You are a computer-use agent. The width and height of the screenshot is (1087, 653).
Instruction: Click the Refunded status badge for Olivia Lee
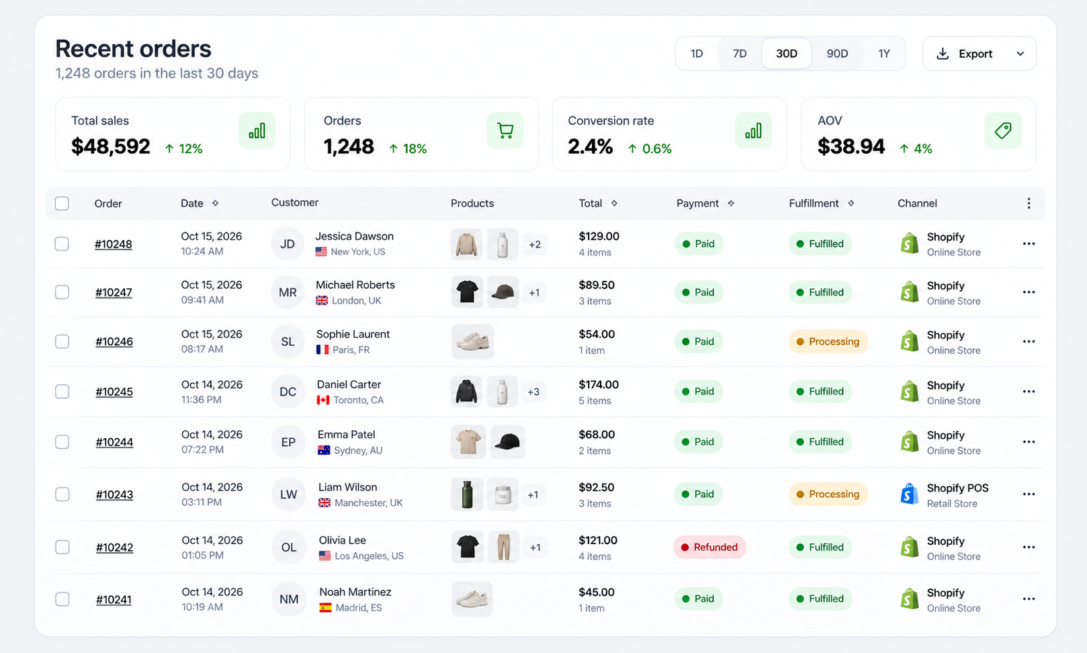click(x=709, y=548)
